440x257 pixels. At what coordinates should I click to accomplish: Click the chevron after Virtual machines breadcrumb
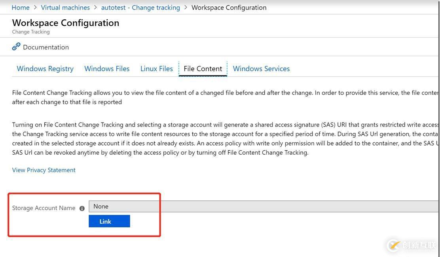pyautogui.click(x=95, y=7)
